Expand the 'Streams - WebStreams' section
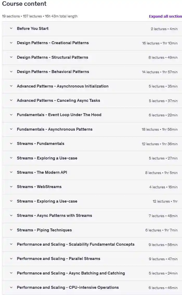Image resolution: width=182 pixels, height=295 pixels. [39, 187]
